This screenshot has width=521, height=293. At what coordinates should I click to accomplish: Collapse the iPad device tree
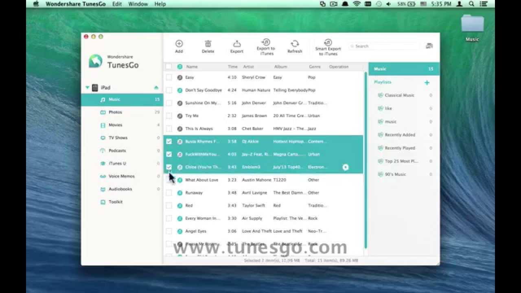(x=88, y=87)
